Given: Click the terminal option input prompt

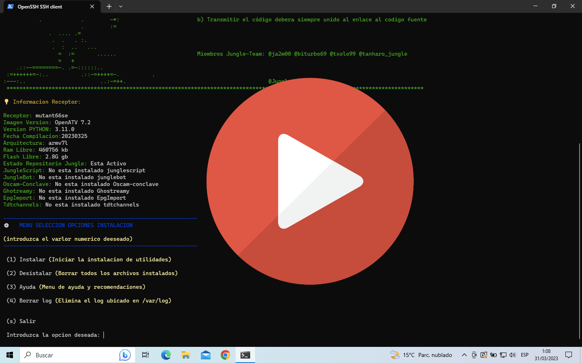Looking at the screenshot, I should pos(103,335).
